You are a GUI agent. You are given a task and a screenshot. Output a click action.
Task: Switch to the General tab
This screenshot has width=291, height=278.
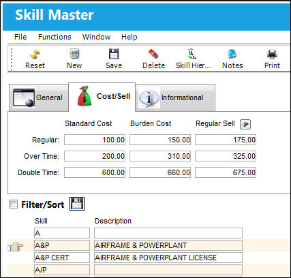click(39, 97)
